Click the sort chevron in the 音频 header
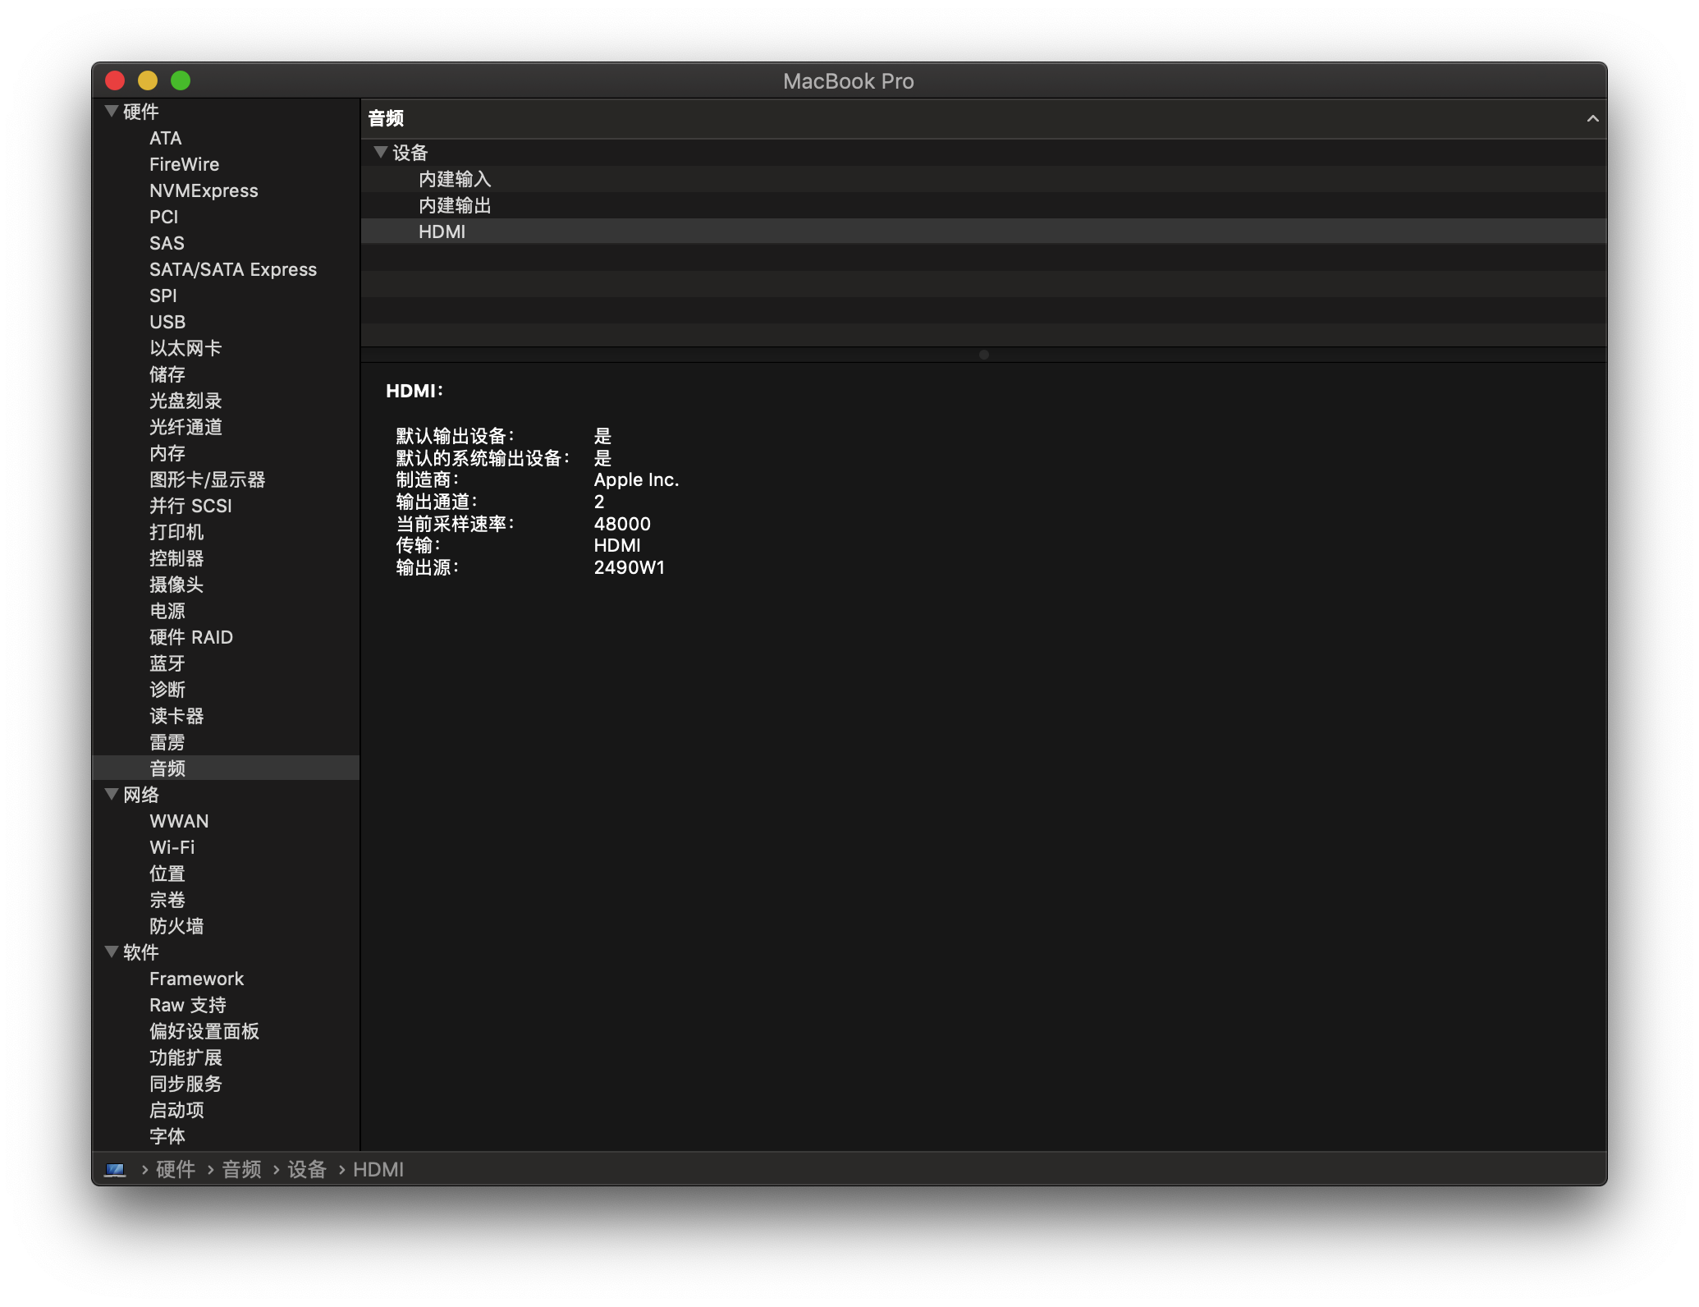This screenshot has height=1307, width=1699. coord(1592,118)
